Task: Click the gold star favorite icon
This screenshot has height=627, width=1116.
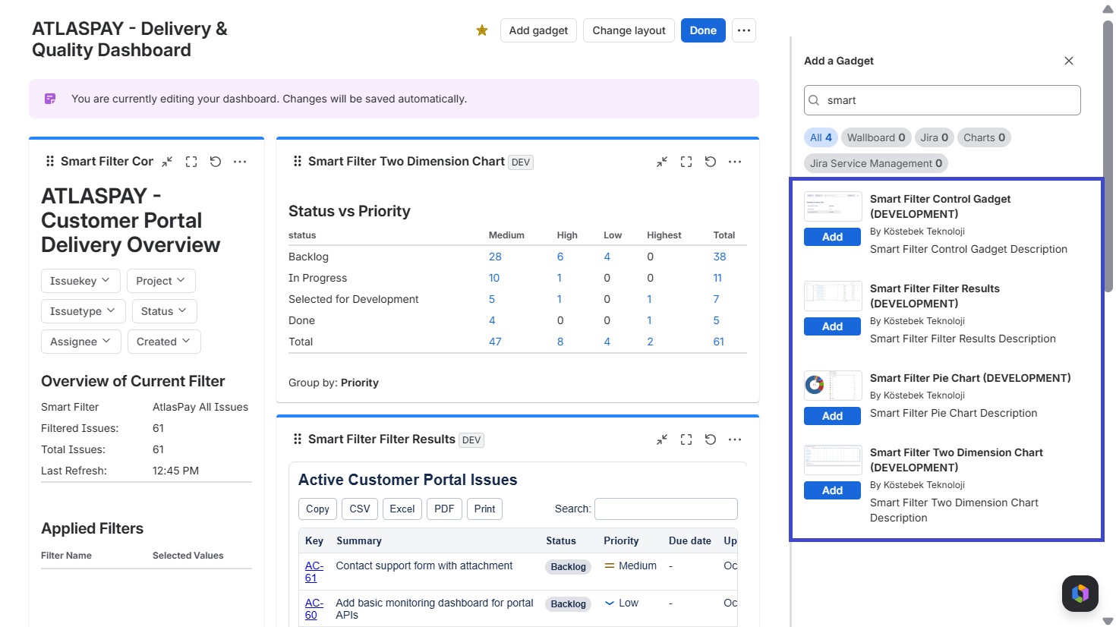Action: click(482, 30)
